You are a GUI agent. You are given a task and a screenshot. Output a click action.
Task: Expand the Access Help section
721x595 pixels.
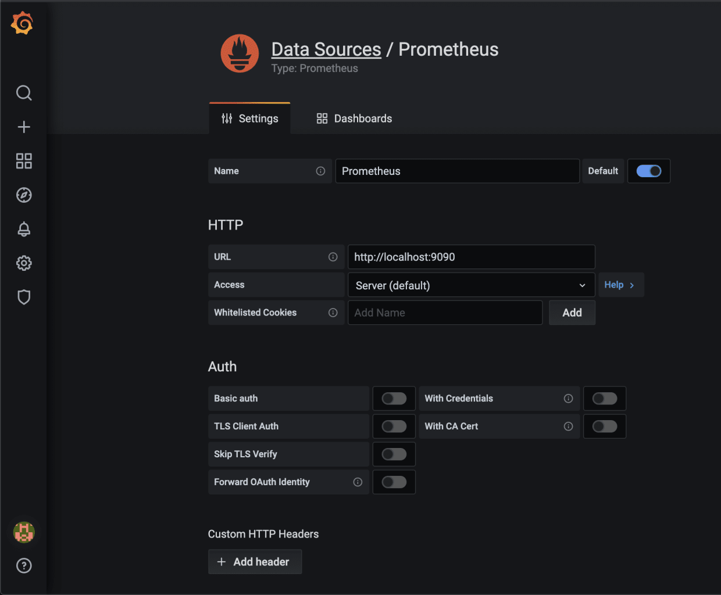[620, 285]
